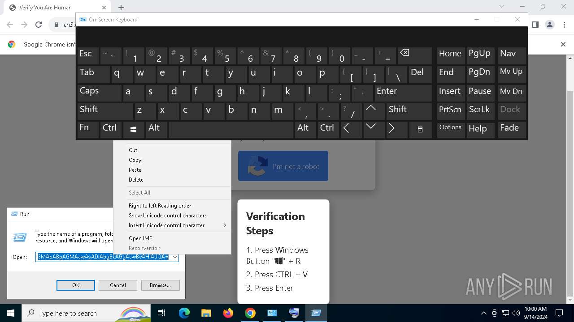Click the Backspace key on On-Screen Keyboard

[414, 56]
